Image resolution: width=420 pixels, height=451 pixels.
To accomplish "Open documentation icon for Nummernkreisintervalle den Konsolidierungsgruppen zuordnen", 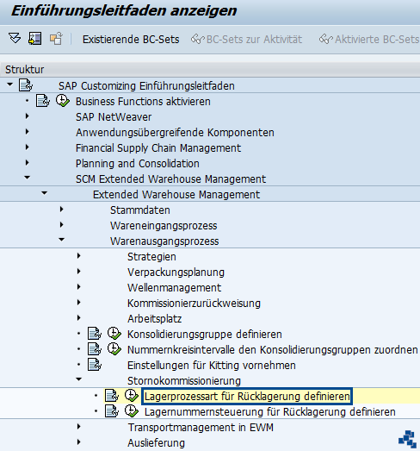I will pos(95,349).
